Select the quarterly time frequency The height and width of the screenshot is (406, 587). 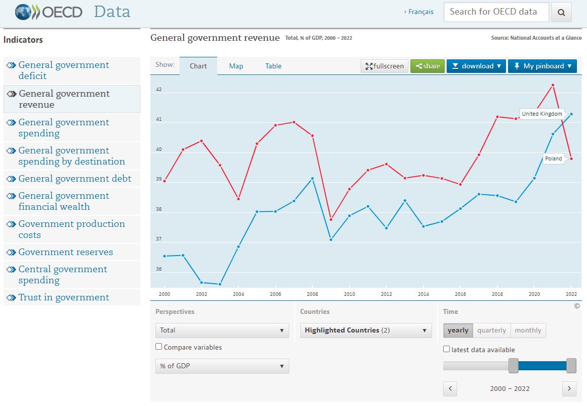pyautogui.click(x=491, y=331)
